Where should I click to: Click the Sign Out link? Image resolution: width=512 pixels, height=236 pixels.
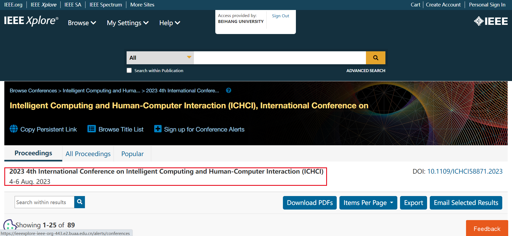pyautogui.click(x=280, y=16)
